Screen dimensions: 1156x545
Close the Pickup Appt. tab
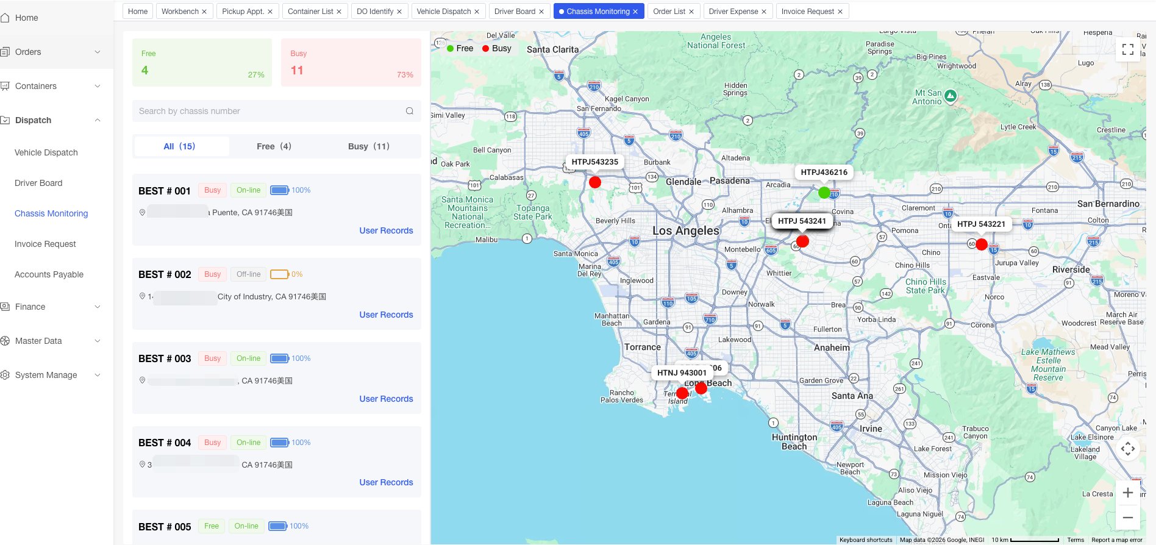(270, 12)
